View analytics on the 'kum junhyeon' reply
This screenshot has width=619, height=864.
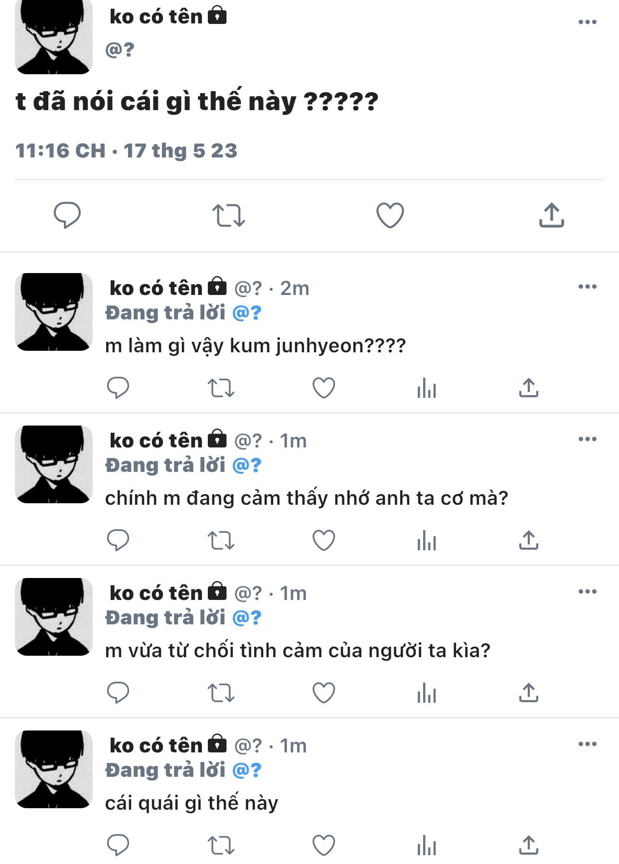point(427,388)
